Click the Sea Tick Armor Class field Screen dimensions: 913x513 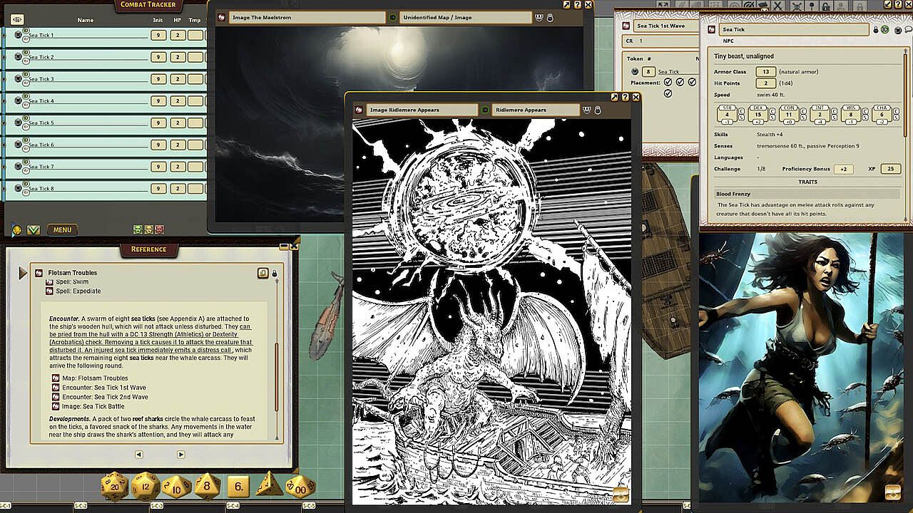tap(765, 72)
